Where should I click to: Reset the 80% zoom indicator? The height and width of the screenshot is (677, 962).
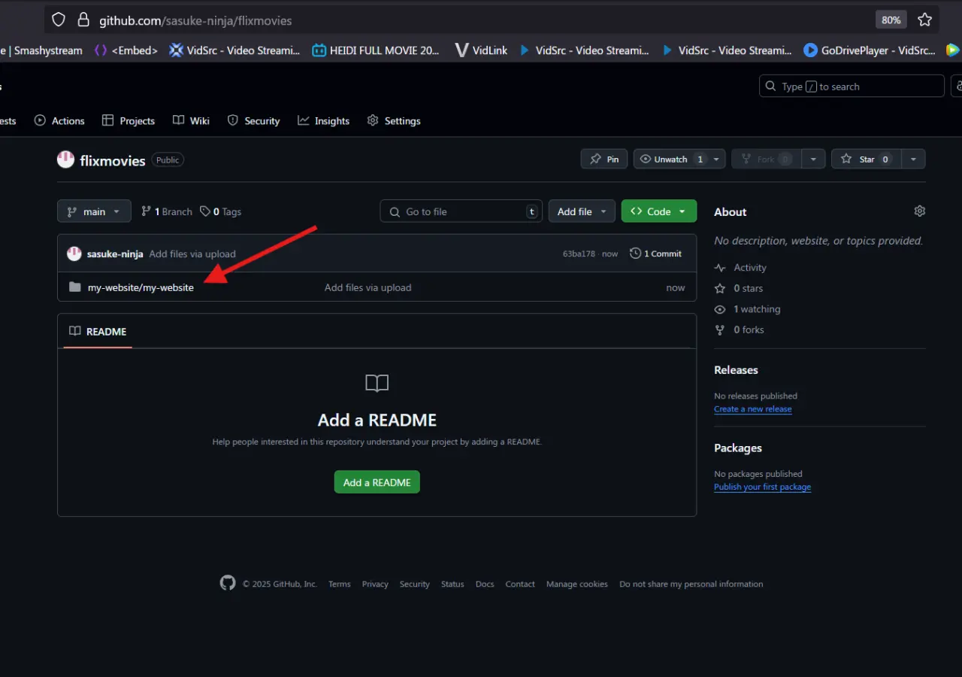point(891,20)
